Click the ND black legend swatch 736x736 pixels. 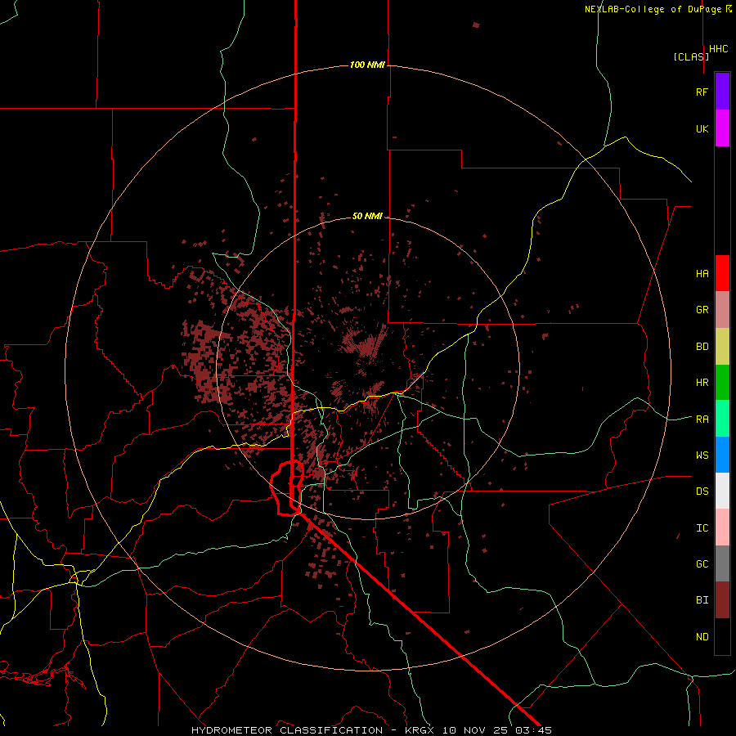[x=722, y=636]
